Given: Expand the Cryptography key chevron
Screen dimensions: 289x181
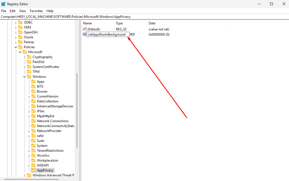Looking at the screenshot, I should pyautogui.click(x=25, y=57).
